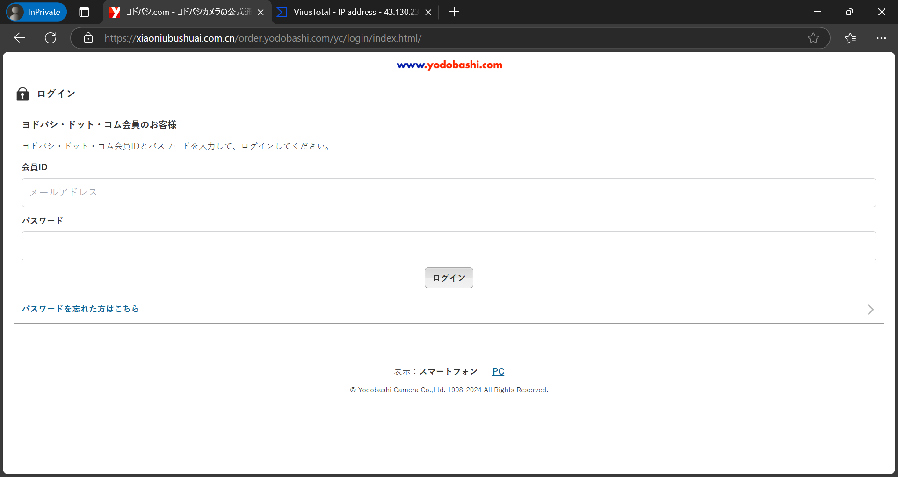The width and height of the screenshot is (898, 477).
Task: Click the padlock icon beside ログイン heading
Action: tap(22, 94)
